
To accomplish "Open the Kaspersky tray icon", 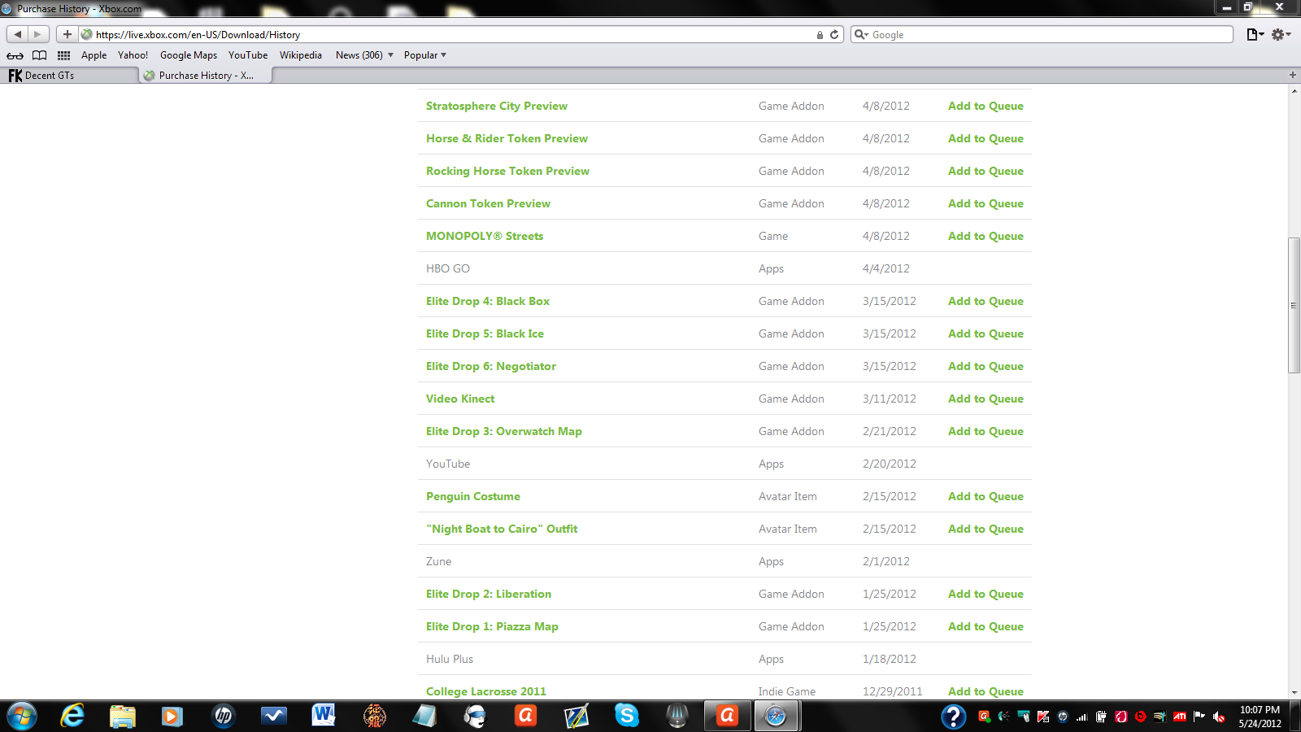I will [1043, 717].
